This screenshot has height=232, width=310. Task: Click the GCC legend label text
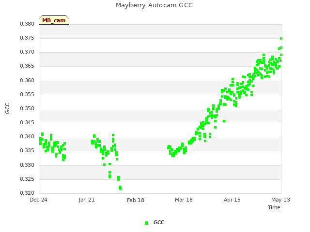click(x=159, y=222)
